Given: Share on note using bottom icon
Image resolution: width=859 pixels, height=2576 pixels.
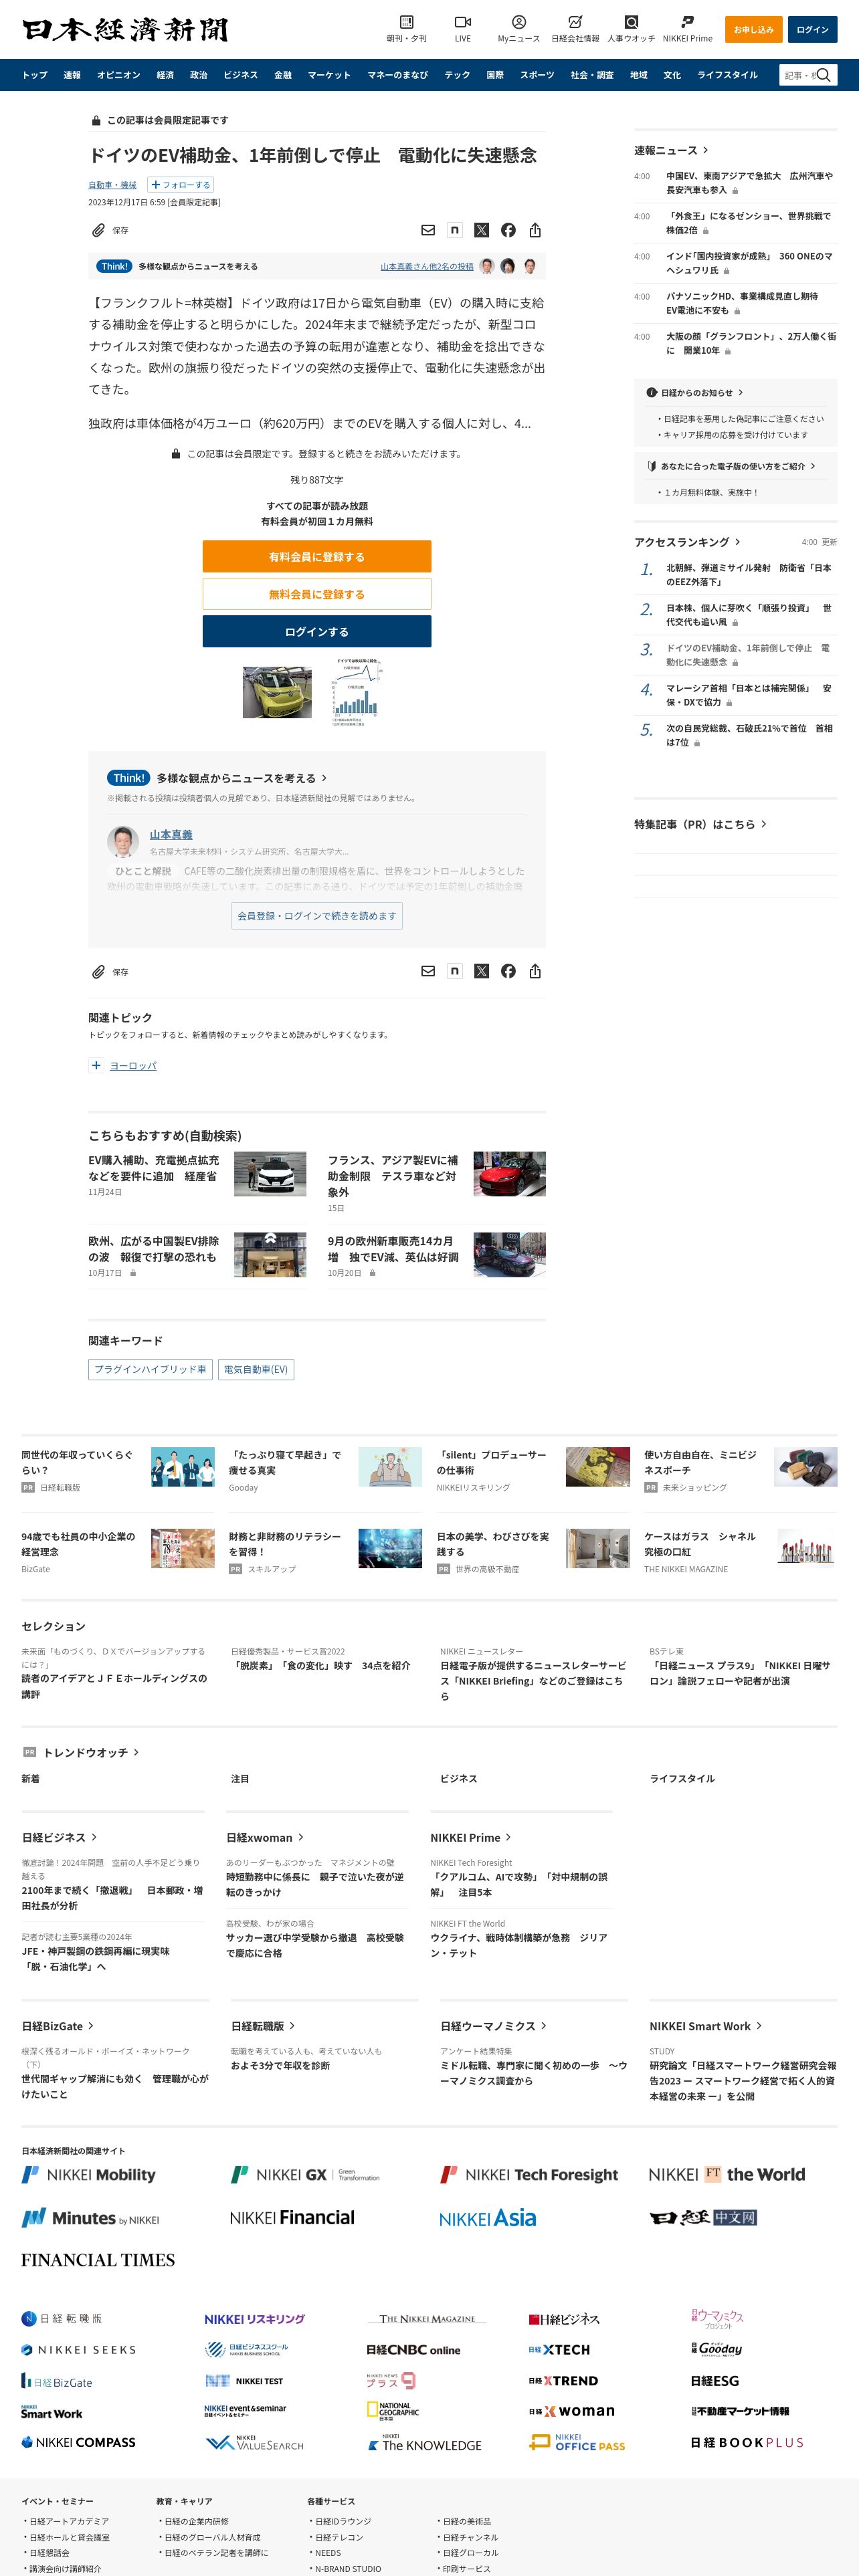Looking at the screenshot, I should [x=455, y=971].
